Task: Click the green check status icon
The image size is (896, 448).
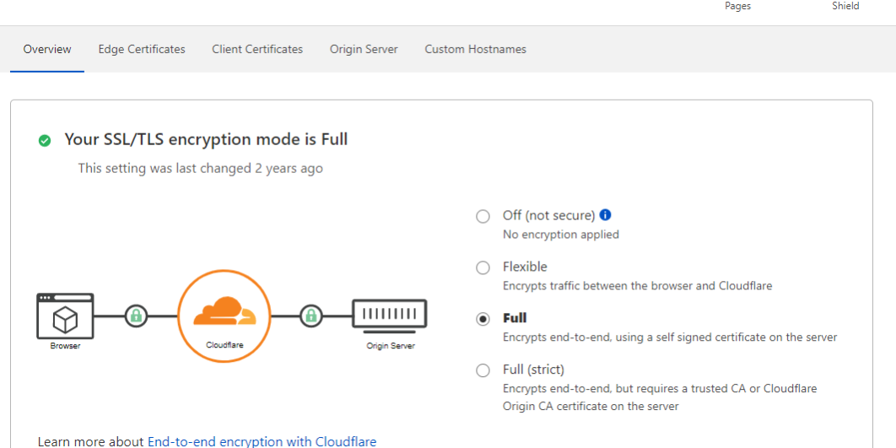Action: pos(45,140)
